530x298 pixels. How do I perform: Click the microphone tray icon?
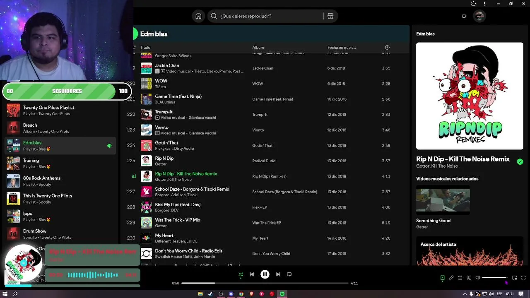pyautogui.click(x=471, y=294)
